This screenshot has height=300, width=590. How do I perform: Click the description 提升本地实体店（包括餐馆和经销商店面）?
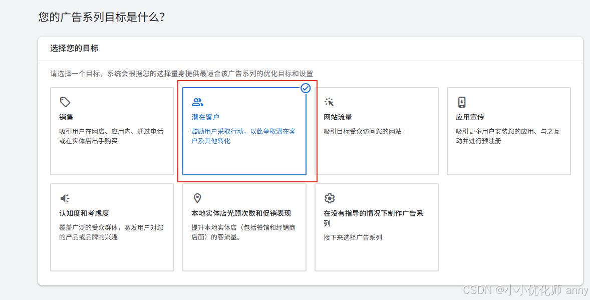(x=243, y=232)
